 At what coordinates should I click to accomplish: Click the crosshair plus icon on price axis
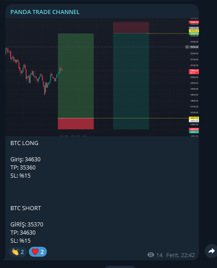point(187,47)
